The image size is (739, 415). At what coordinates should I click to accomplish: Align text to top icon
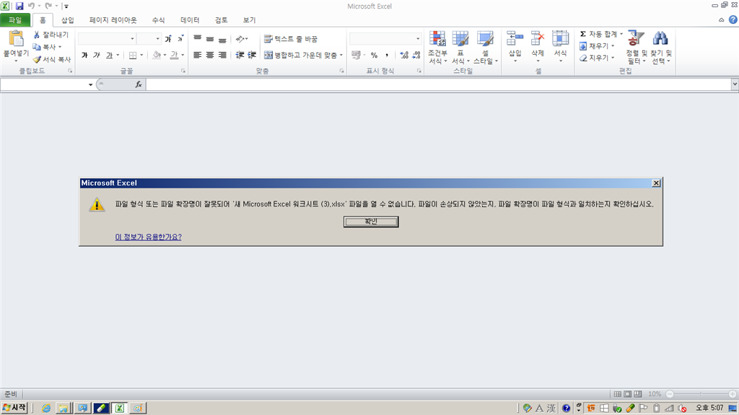coord(198,39)
